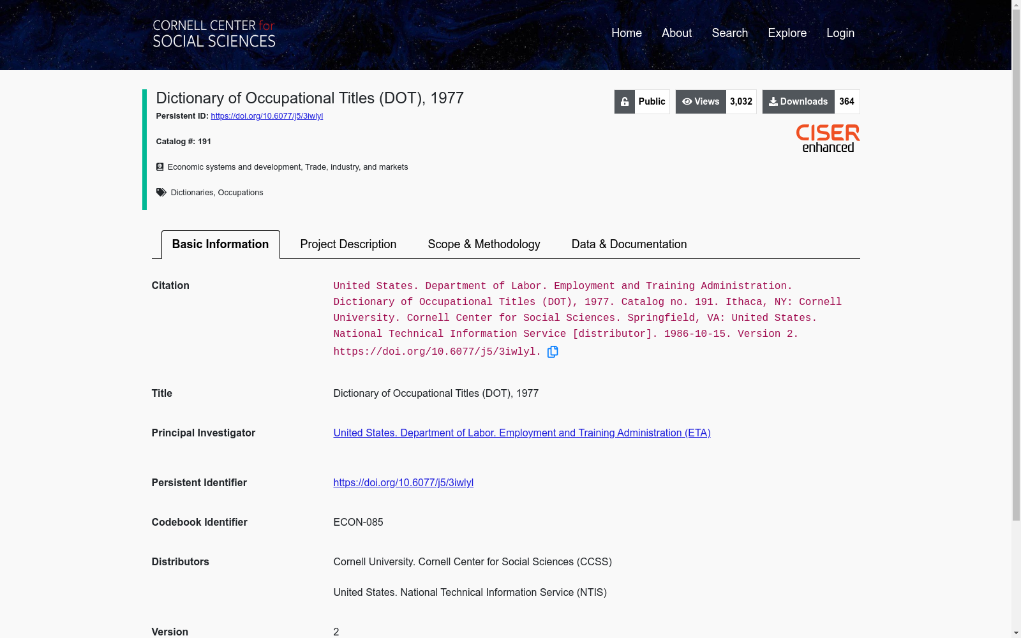This screenshot has width=1021, height=638.
Task: Click the Login link in header
Action: (840, 33)
